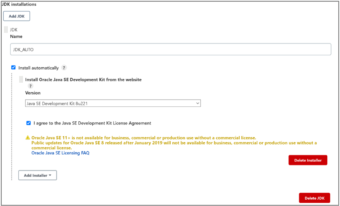Viewport: 340px width, 206px height.
Task: Click the chevron arrow on the Version selector
Action: [x=197, y=103]
